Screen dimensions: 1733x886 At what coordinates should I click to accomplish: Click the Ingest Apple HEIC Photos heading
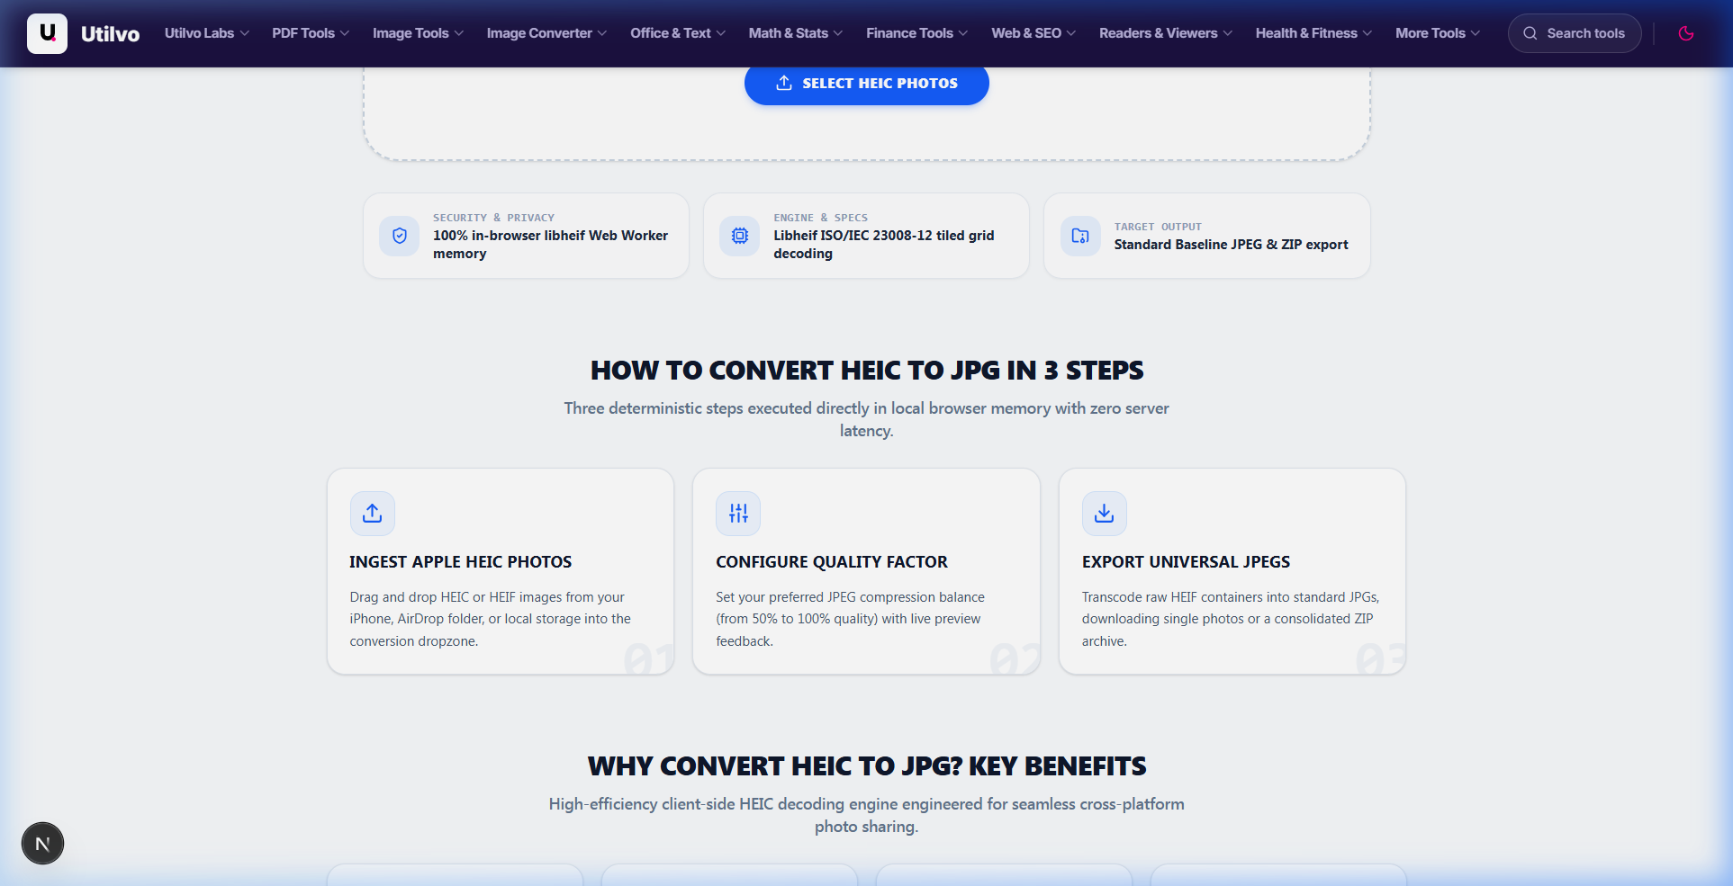coord(461,562)
